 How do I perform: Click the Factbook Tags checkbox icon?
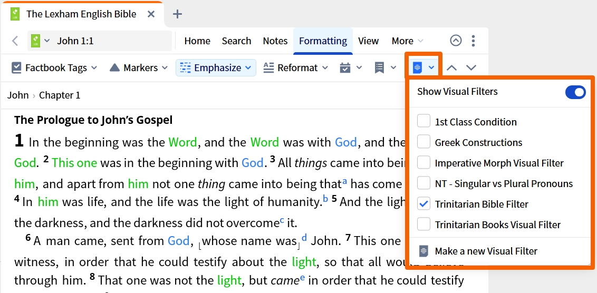click(16, 68)
